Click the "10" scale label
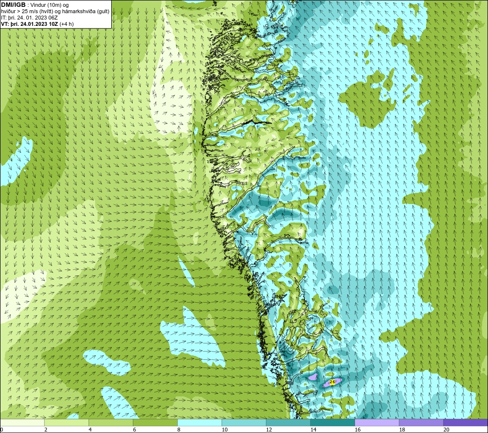Viewport: 488px width, 433px height. click(224, 430)
